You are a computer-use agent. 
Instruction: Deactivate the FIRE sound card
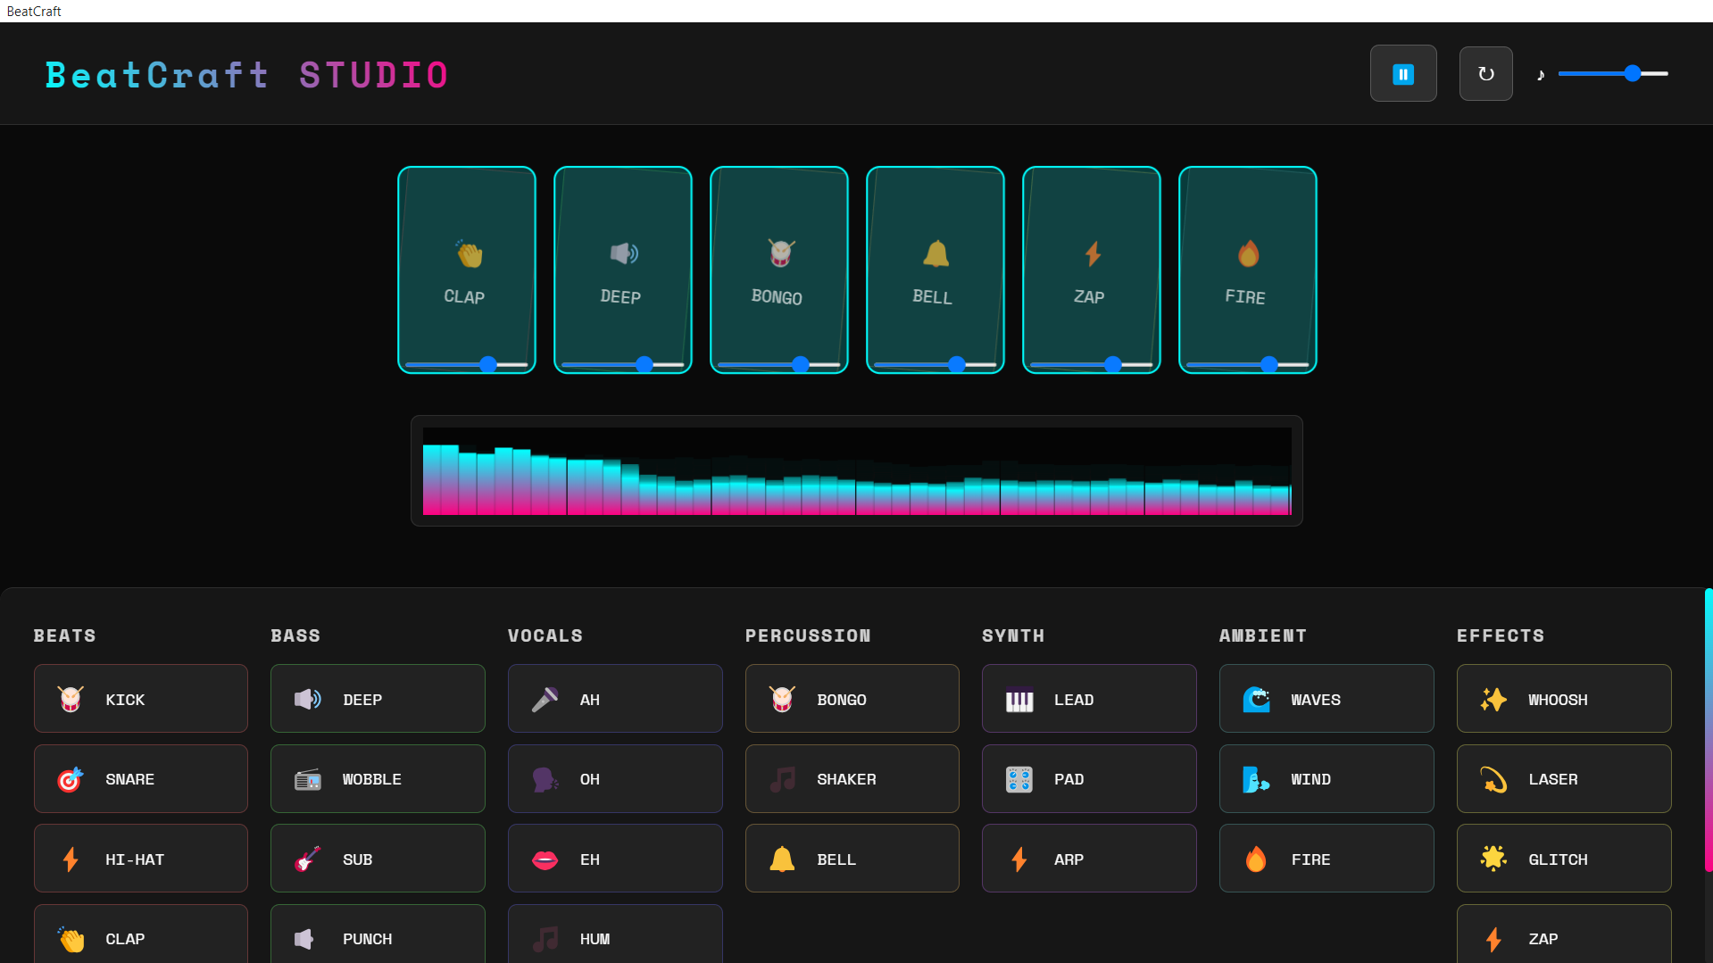(x=1247, y=270)
